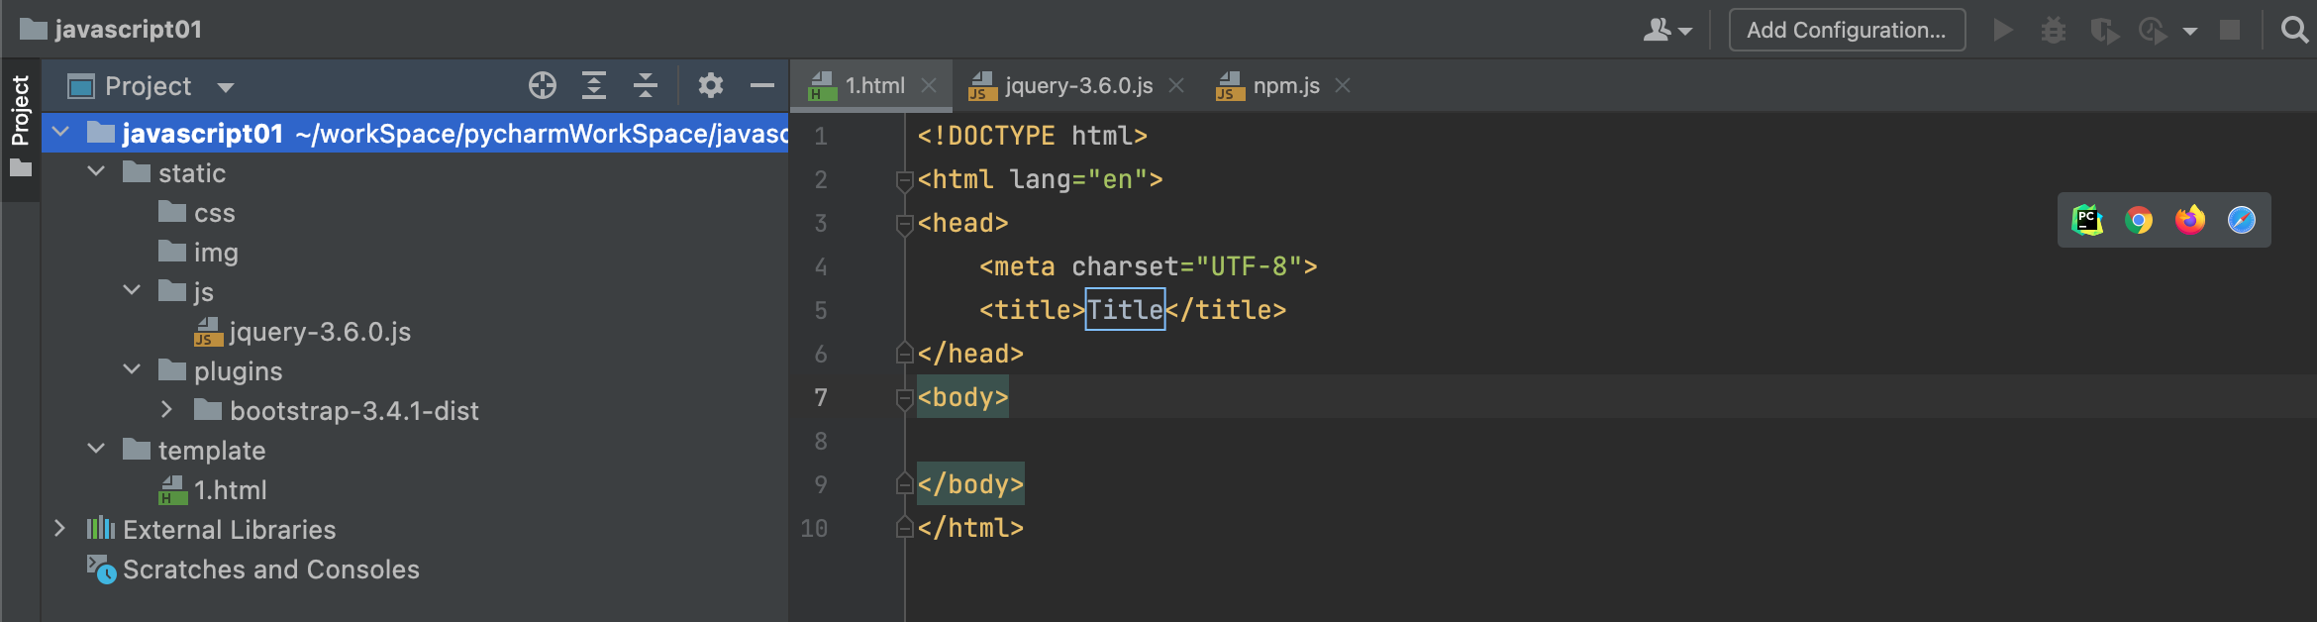The image size is (2317, 622).
Task: Open the Project view dropdown
Action: click(x=226, y=87)
